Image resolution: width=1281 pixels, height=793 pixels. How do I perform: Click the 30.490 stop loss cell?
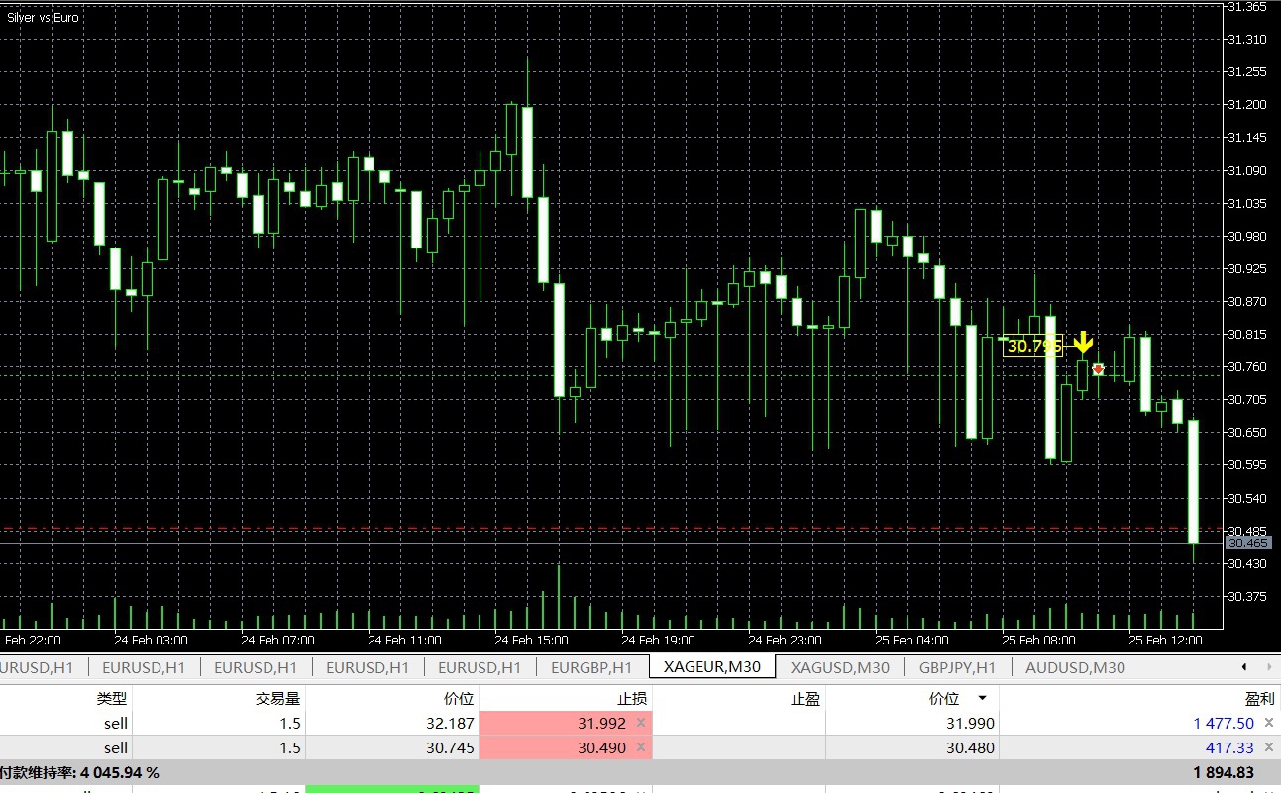pyautogui.click(x=566, y=748)
